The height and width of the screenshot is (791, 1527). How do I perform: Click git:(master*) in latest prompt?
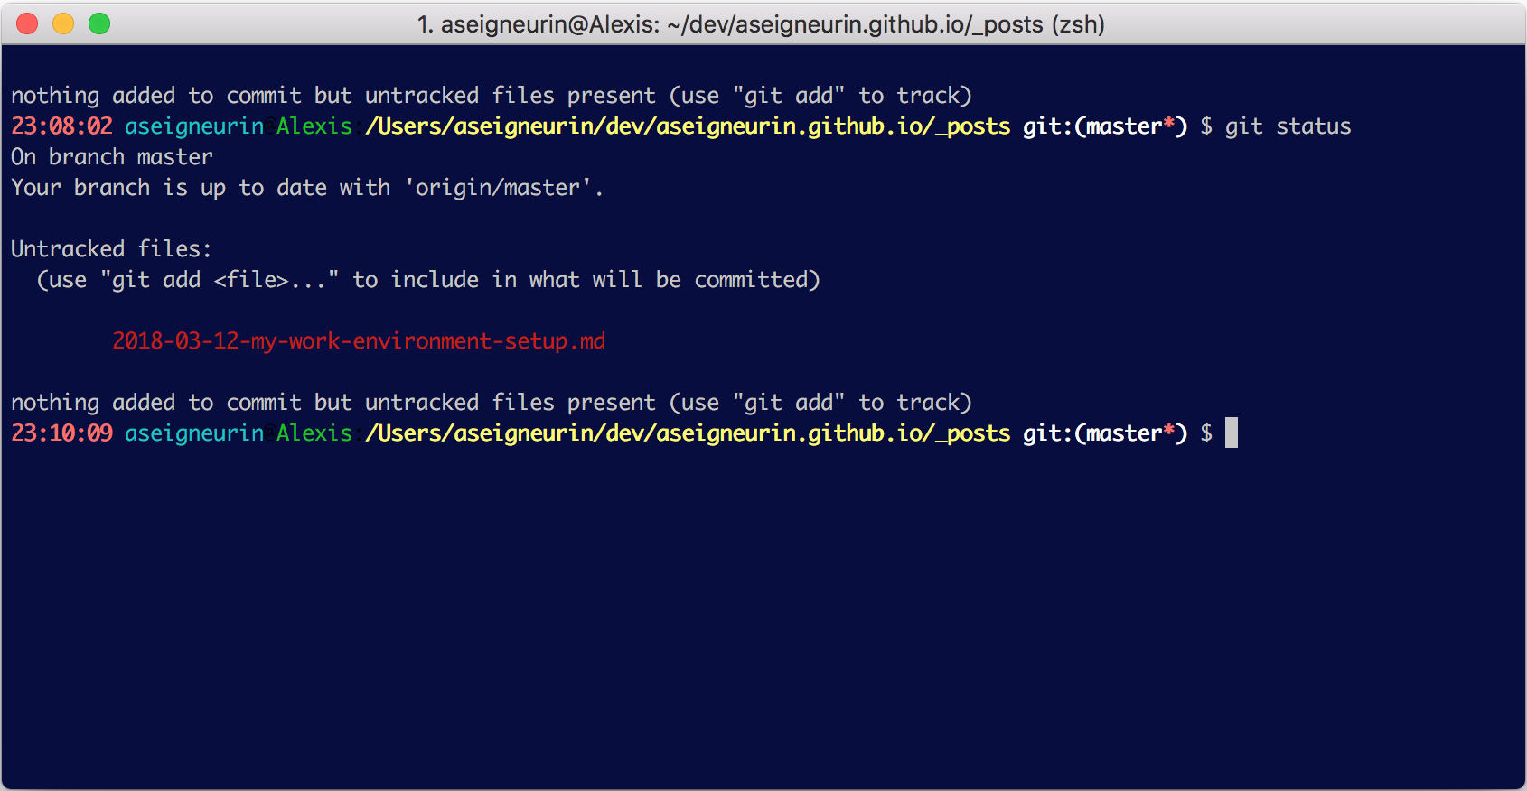1105,433
